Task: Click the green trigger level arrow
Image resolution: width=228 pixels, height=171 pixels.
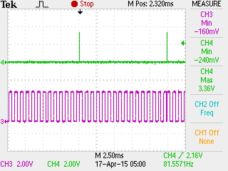Action: point(183,43)
